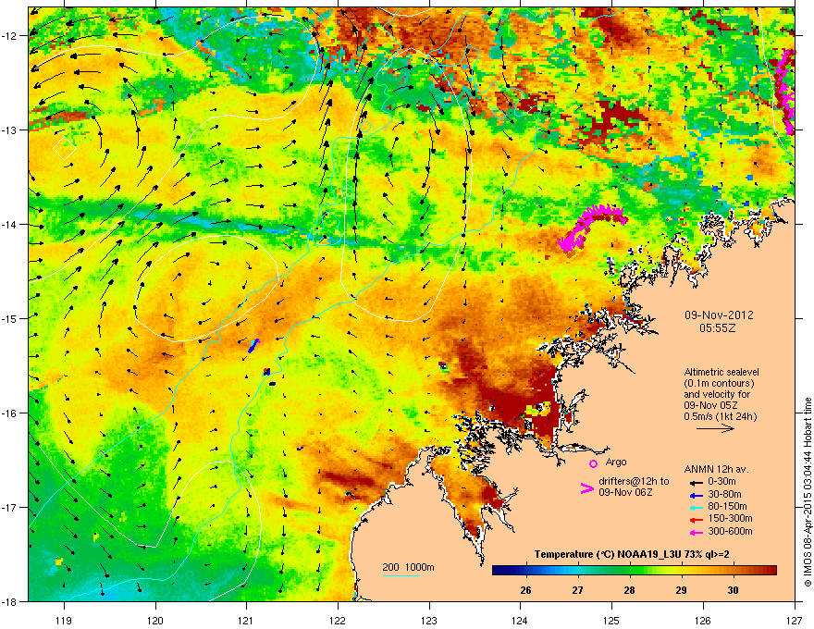Image resolution: width=814 pixels, height=629 pixels.
Task: Click the '09-Nov 06Z' drifters date text
Action: click(x=625, y=492)
